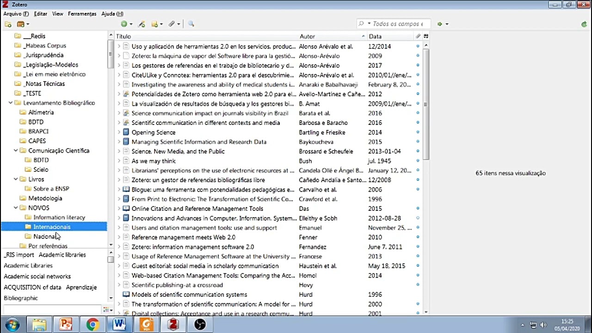This screenshot has width=592, height=333.
Task: Collapse the Levantamento Bibliográfico collection
Action: (x=11, y=103)
